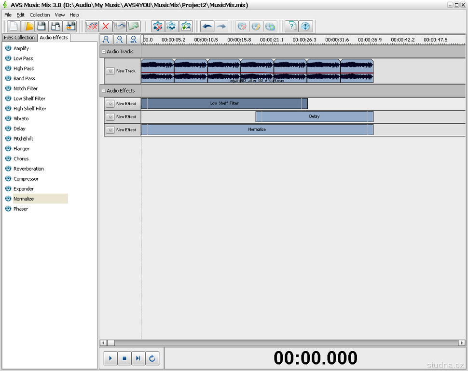The width and height of the screenshot is (468, 371).
Task: Zoom out on the timeline
Action: click(120, 40)
